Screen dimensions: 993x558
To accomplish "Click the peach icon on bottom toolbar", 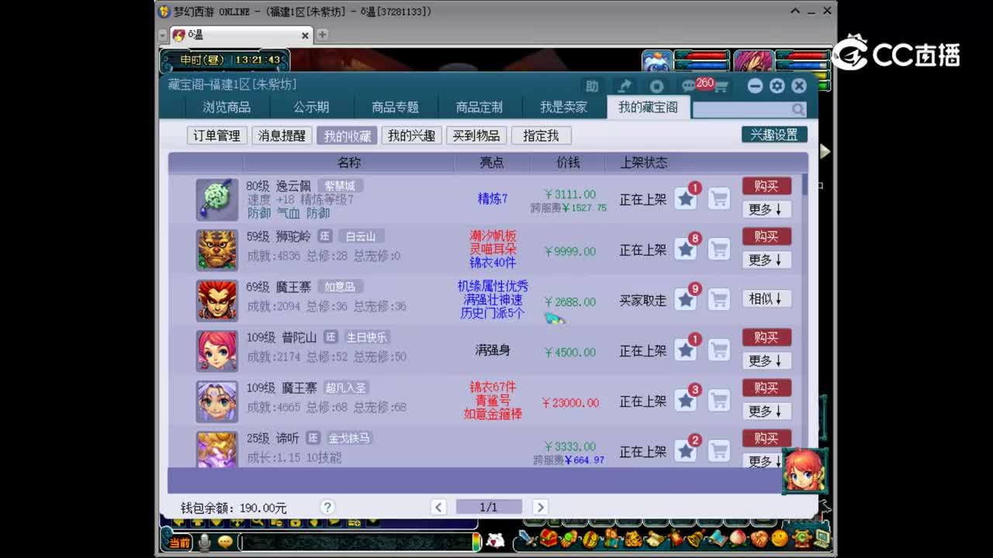I will (x=738, y=538).
